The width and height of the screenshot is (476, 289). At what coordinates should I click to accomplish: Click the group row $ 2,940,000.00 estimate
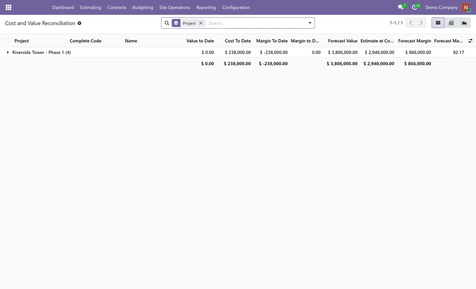tap(379, 52)
